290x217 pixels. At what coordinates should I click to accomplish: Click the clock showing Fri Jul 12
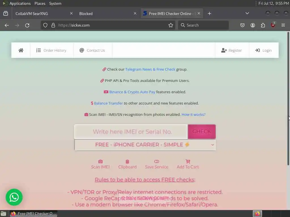coord(274,3)
